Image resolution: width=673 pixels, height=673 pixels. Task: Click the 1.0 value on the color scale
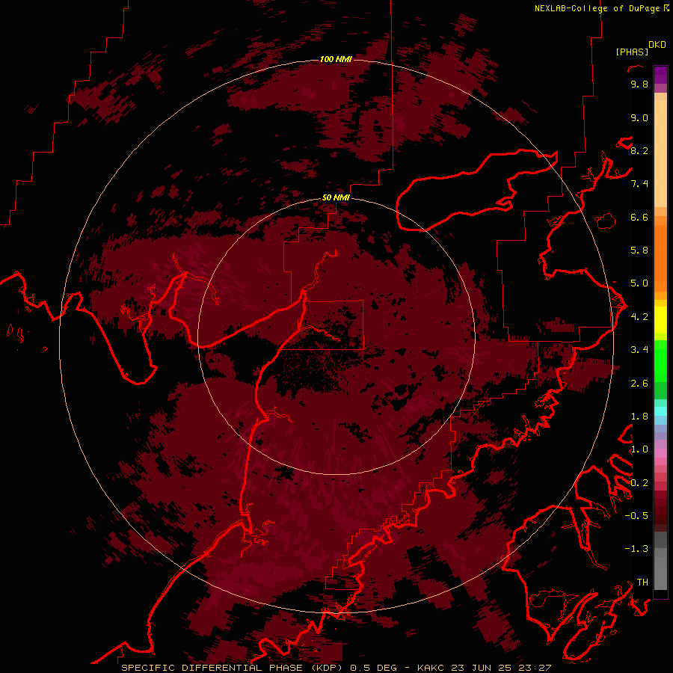point(639,449)
